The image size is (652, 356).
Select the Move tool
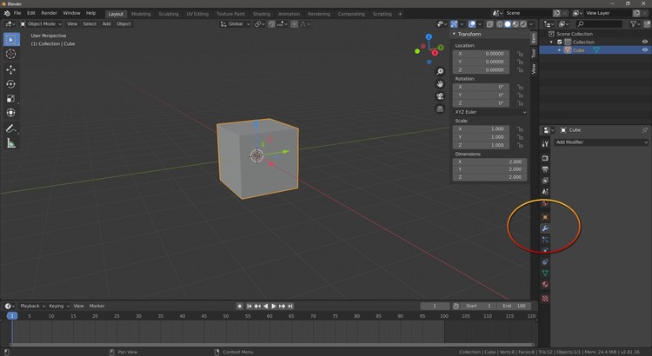point(11,69)
